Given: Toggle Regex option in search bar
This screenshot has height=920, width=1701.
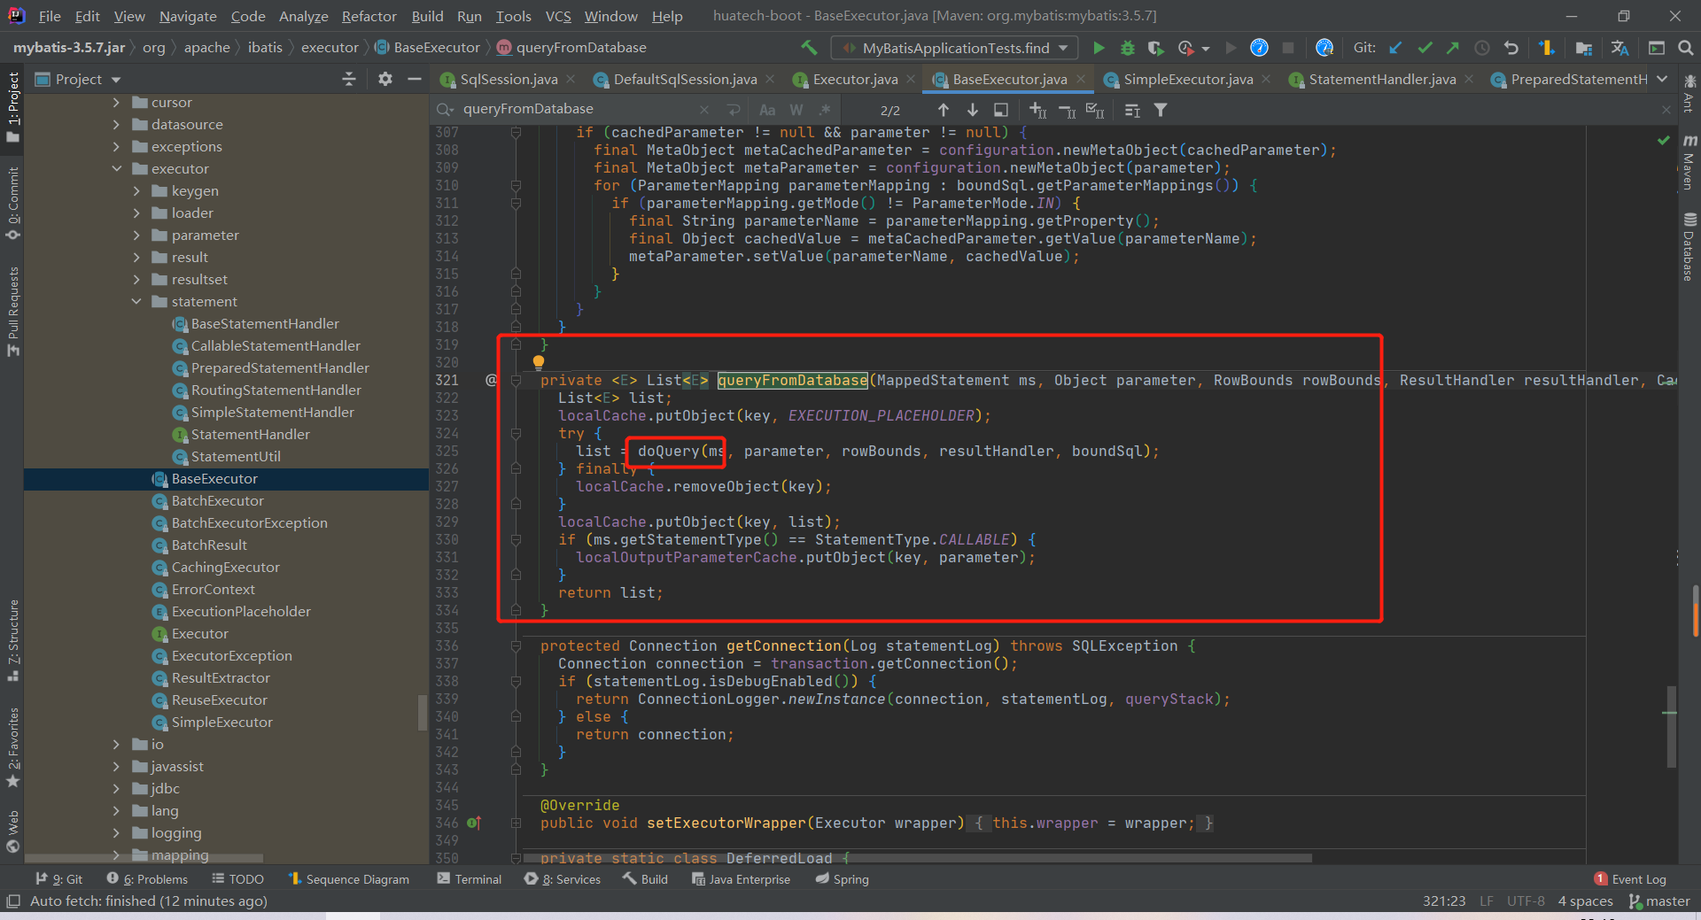Looking at the screenshot, I should point(825,110).
